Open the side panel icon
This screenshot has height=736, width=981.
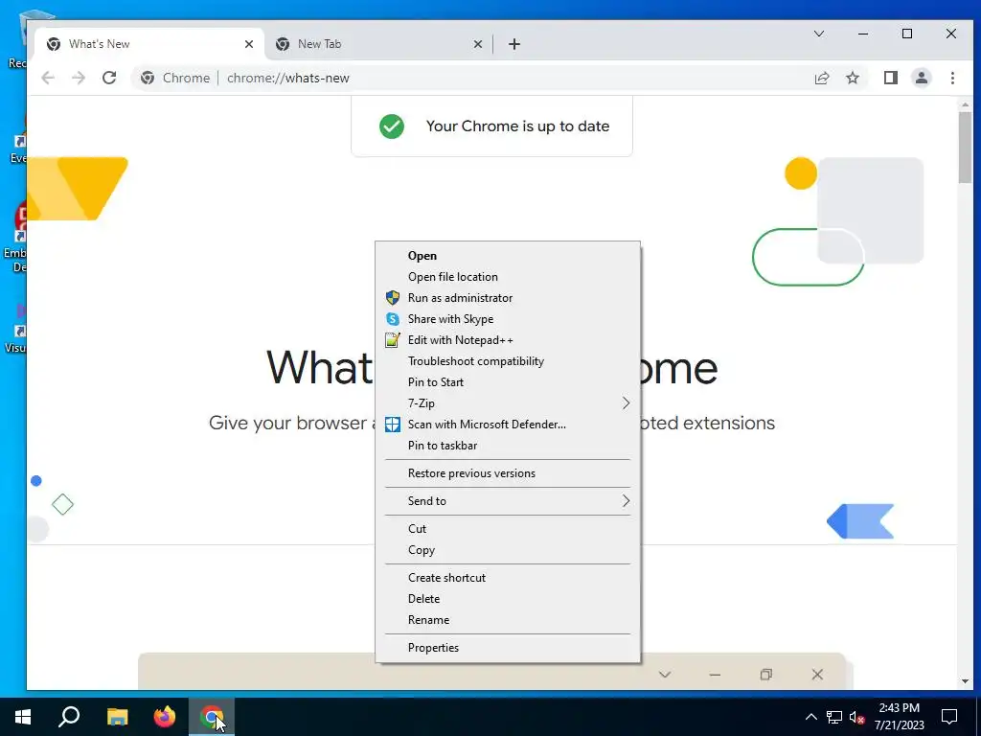click(x=890, y=78)
